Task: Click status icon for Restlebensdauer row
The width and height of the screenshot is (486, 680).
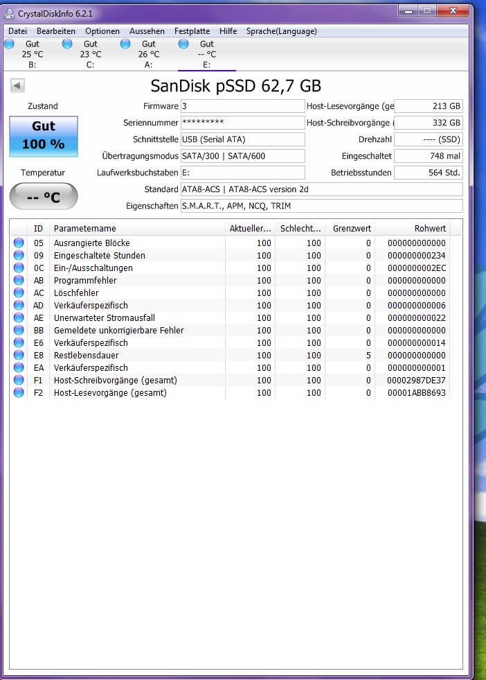Action: [x=19, y=355]
